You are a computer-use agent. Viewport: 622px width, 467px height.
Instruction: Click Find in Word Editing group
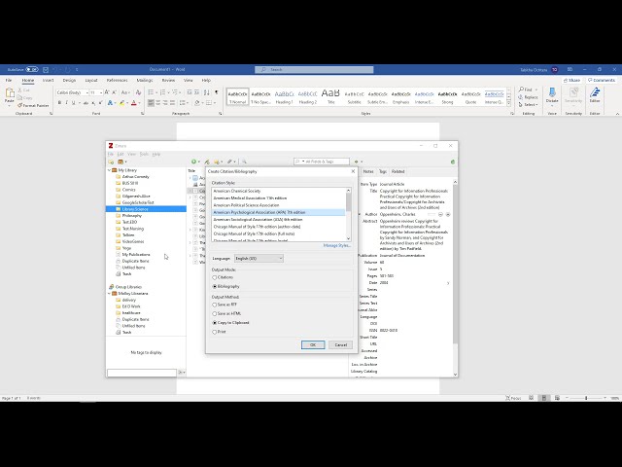pyautogui.click(x=528, y=90)
